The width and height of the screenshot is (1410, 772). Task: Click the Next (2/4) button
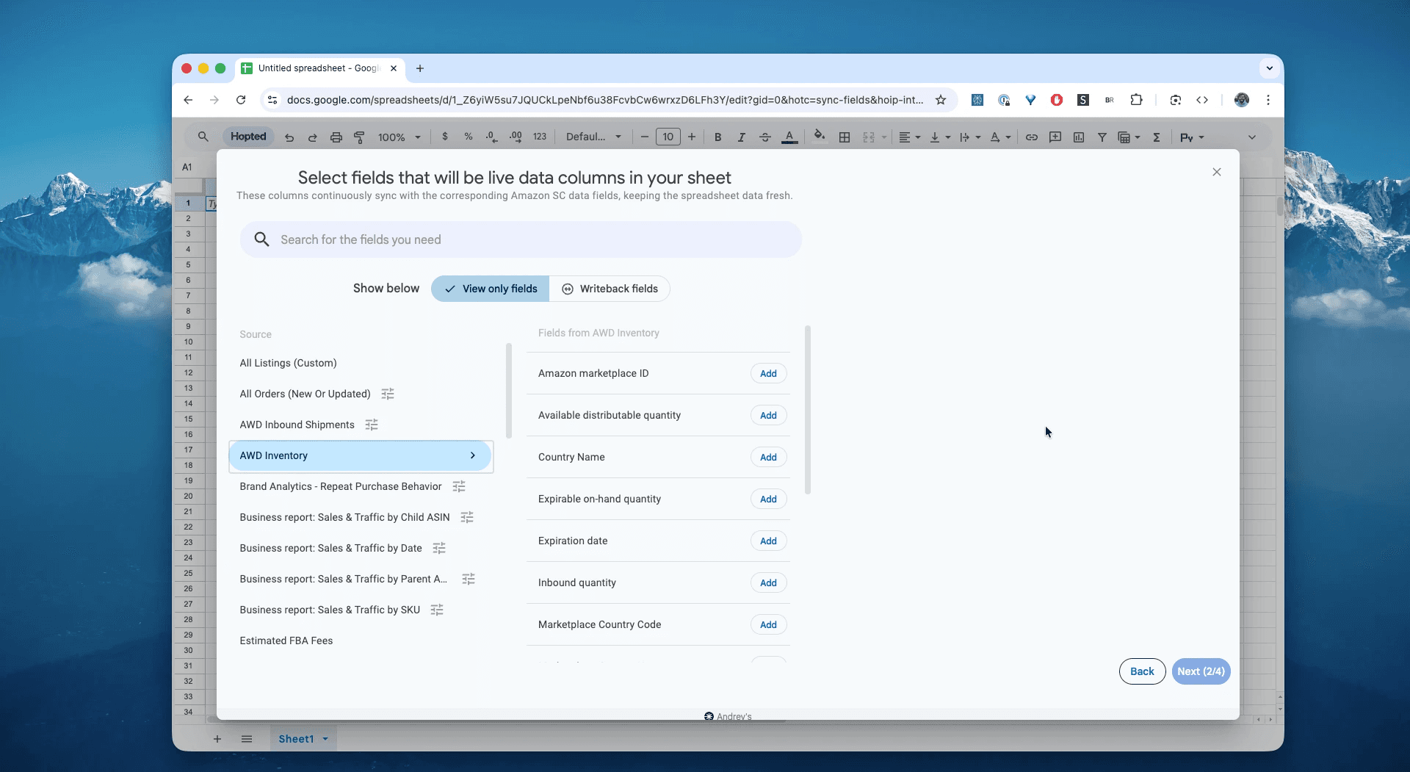[x=1201, y=671]
